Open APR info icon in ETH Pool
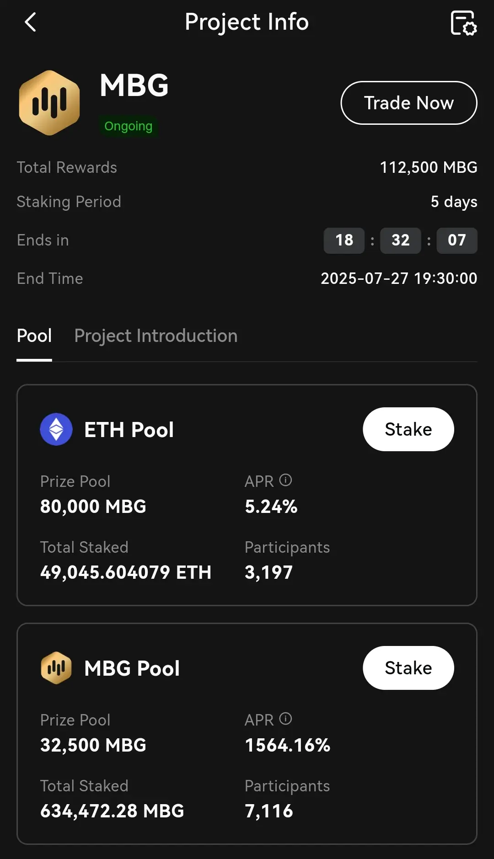 285,480
